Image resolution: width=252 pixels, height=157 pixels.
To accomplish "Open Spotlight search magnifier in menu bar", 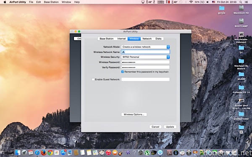I will [x=241, y=2].
